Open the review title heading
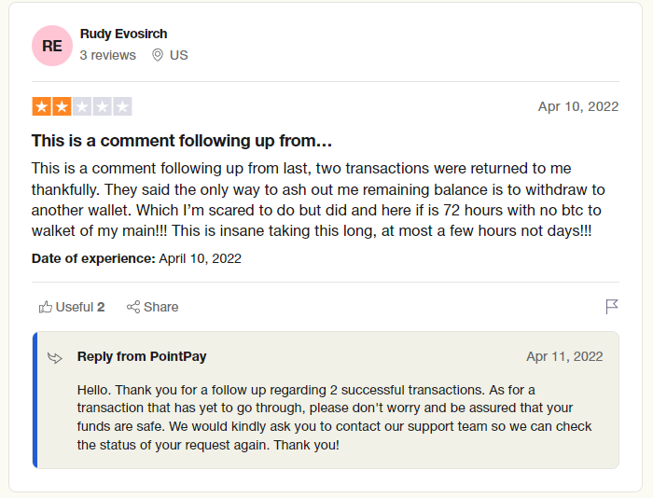 click(182, 141)
